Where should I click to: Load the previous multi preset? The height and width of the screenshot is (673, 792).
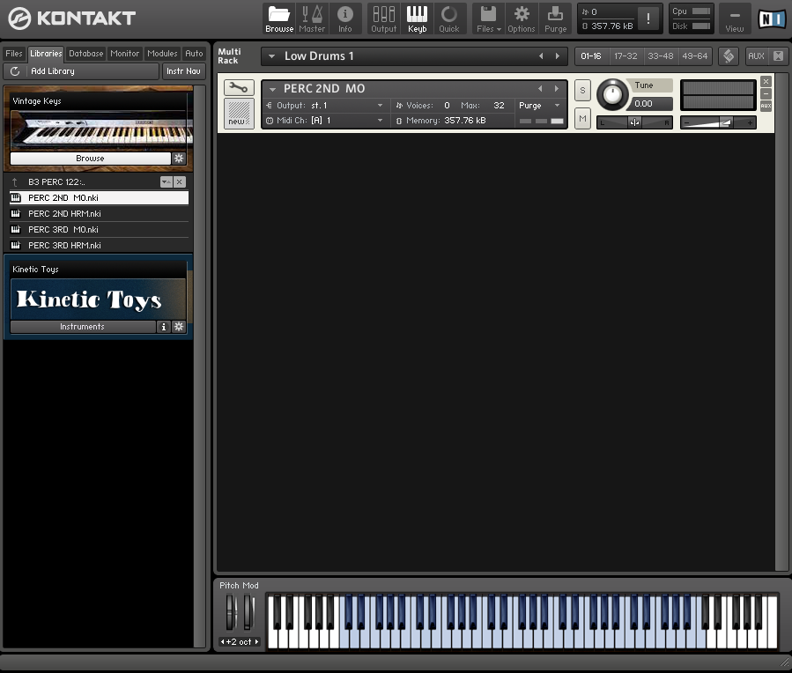click(x=541, y=56)
